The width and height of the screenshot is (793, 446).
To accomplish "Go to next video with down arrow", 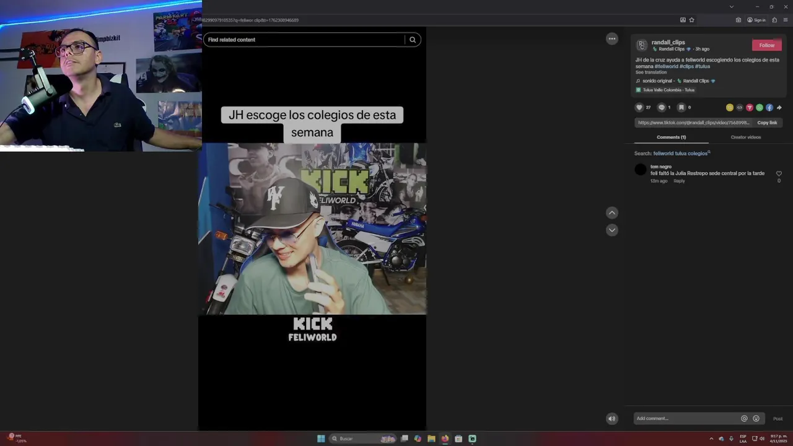I will pyautogui.click(x=612, y=230).
